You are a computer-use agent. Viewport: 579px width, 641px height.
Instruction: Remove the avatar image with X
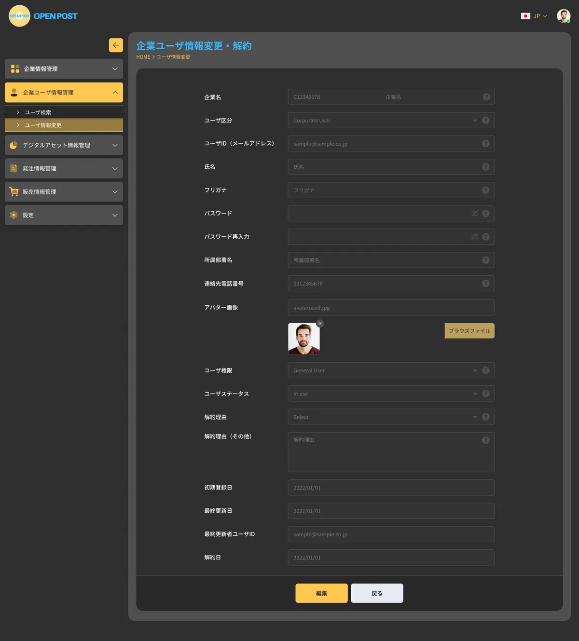click(320, 324)
